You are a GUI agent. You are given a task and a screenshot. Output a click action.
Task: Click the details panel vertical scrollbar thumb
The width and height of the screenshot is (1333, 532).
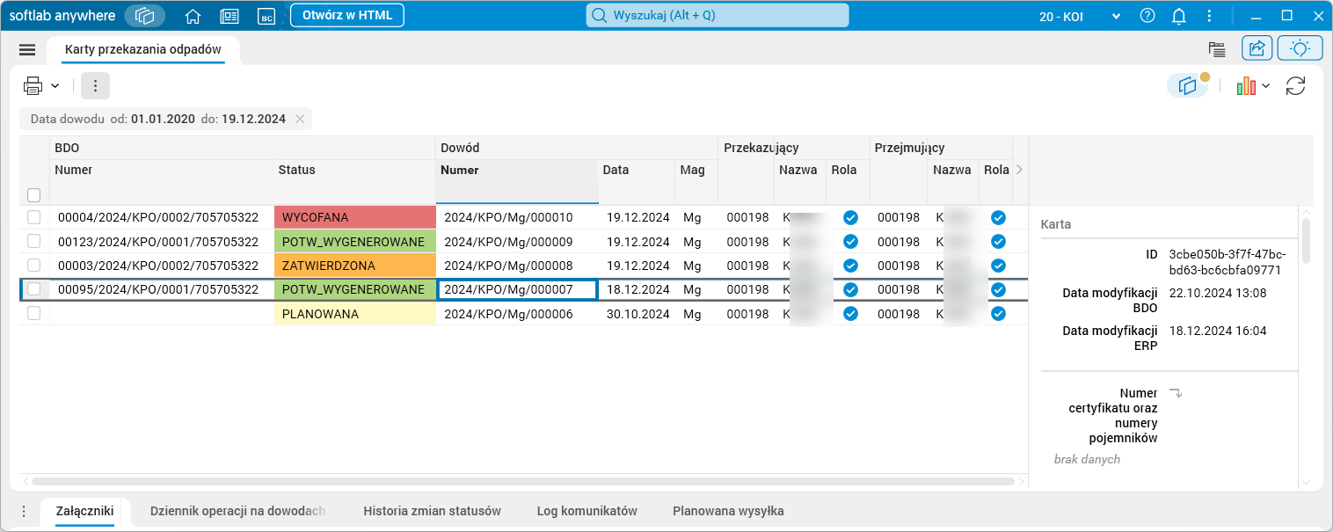tap(1306, 241)
